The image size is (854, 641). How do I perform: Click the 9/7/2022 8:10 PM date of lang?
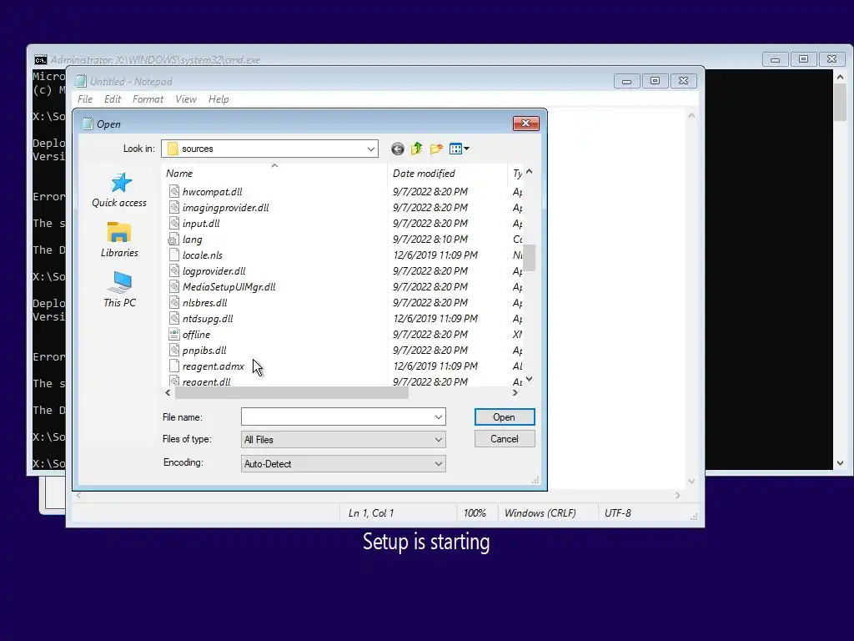point(430,240)
